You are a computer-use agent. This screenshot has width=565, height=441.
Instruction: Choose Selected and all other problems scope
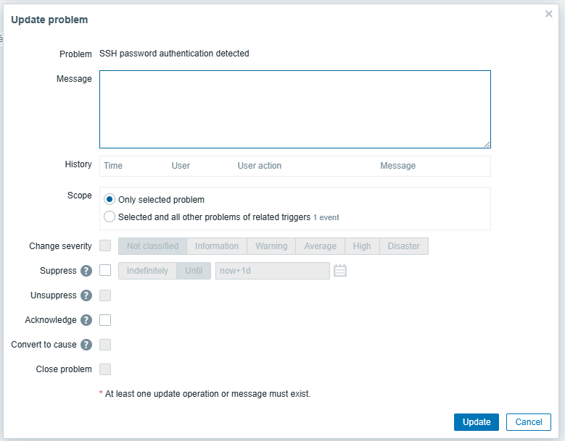click(110, 217)
